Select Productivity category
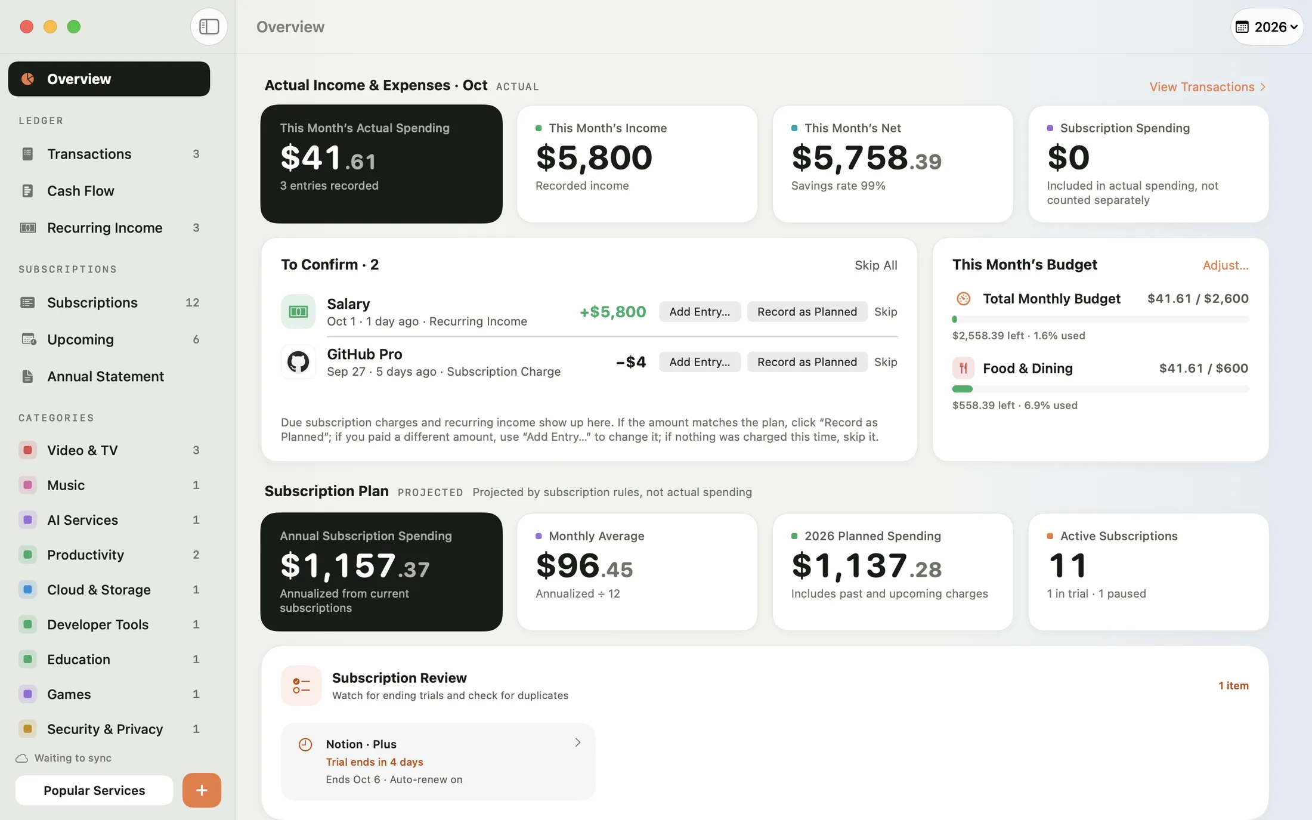 (109, 555)
